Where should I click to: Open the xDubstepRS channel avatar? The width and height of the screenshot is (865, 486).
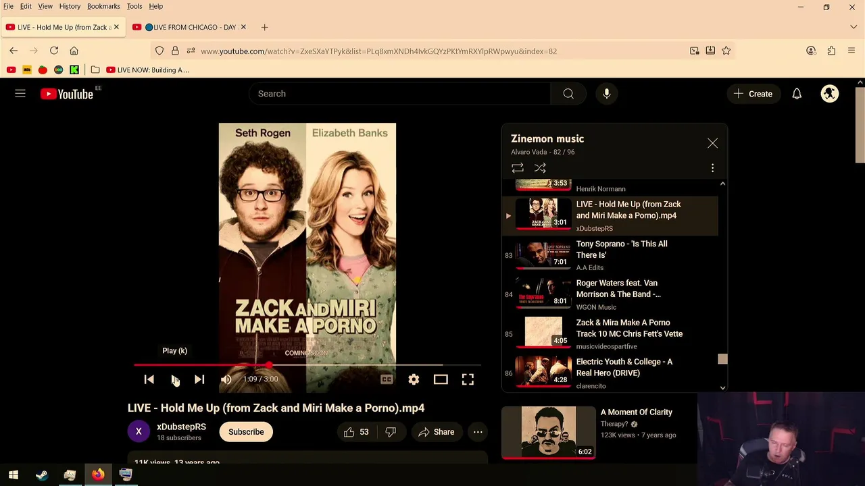[139, 432]
